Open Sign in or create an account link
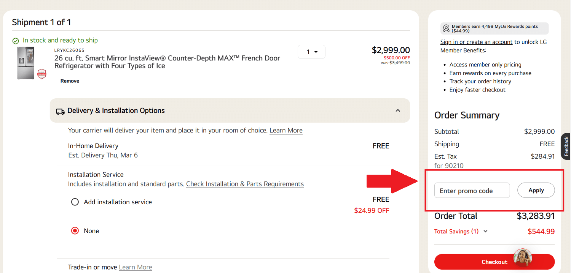The image size is (571, 273). point(476,42)
